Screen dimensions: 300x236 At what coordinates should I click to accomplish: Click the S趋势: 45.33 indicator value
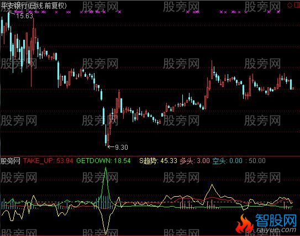(x=158, y=161)
